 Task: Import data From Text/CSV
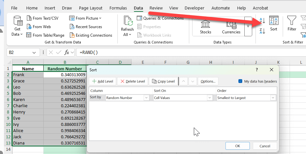click(43, 18)
